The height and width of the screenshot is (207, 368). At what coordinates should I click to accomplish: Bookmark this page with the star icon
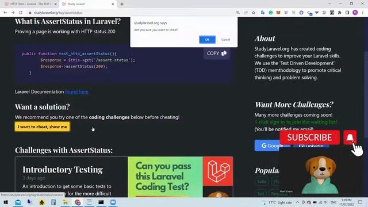coord(254,13)
